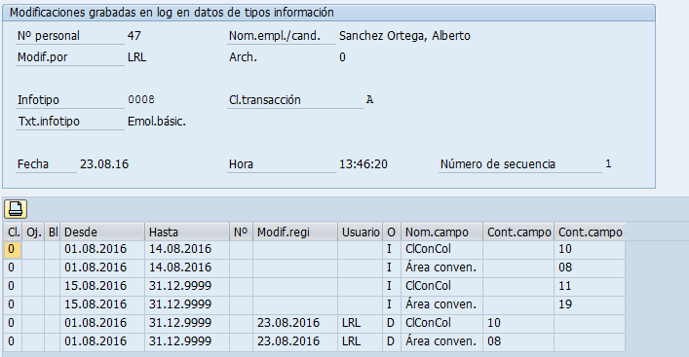Click the Número de secuencia label
Screen dimensions: 689x357
(498, 164)
